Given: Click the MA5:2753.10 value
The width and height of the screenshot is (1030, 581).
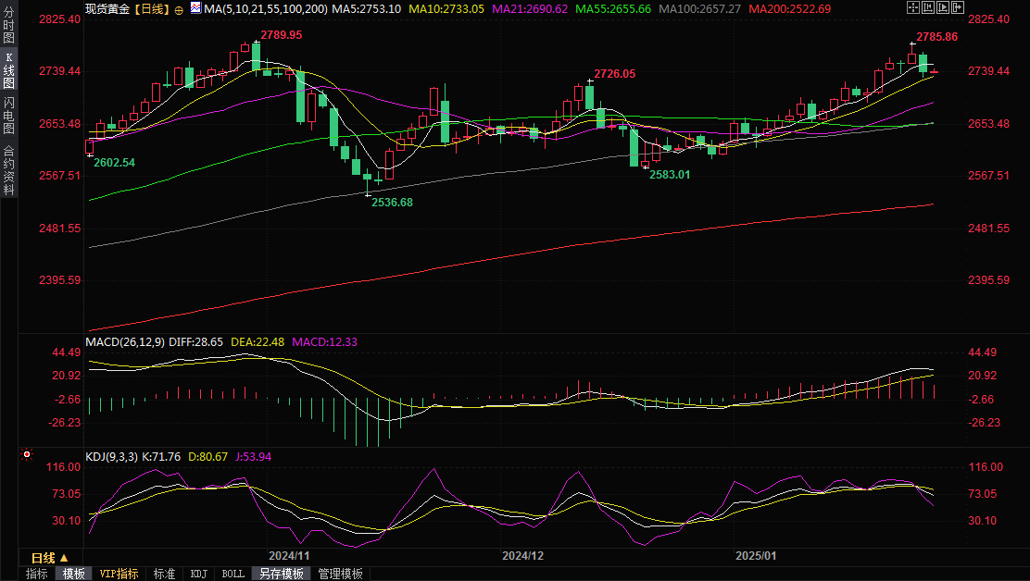Looking at the screenshot, I should [x=367, y=9].
